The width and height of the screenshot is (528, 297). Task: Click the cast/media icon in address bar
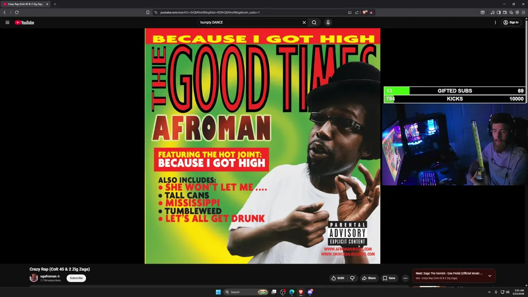350,12
